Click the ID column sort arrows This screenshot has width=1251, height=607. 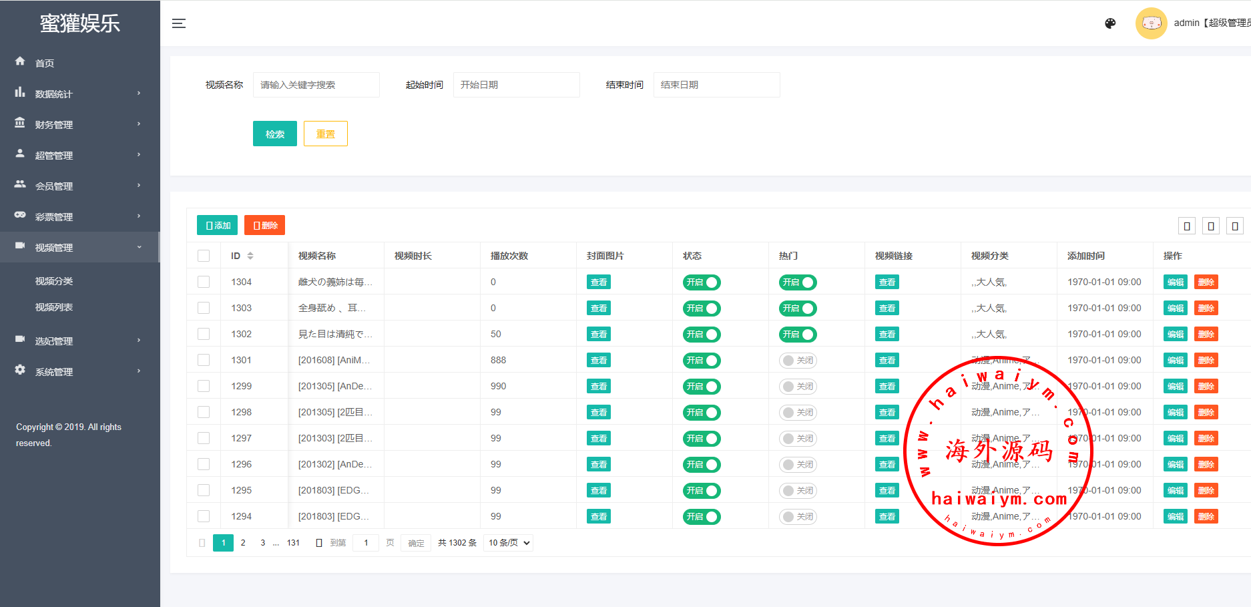click(x=250, y=256)
